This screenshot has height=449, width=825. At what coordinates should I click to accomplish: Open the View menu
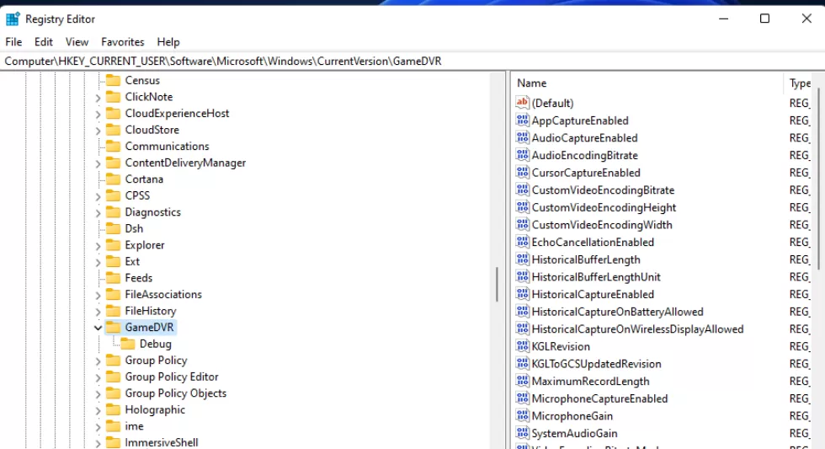tap(77, 41)
